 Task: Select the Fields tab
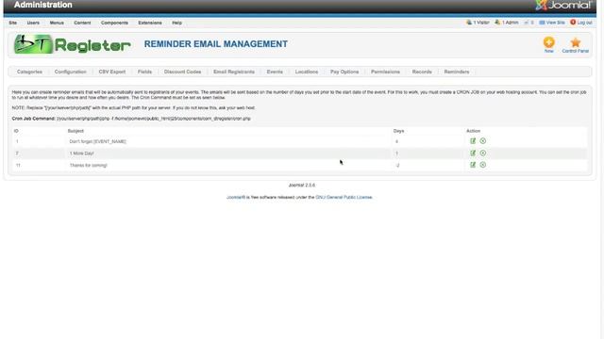144,72
